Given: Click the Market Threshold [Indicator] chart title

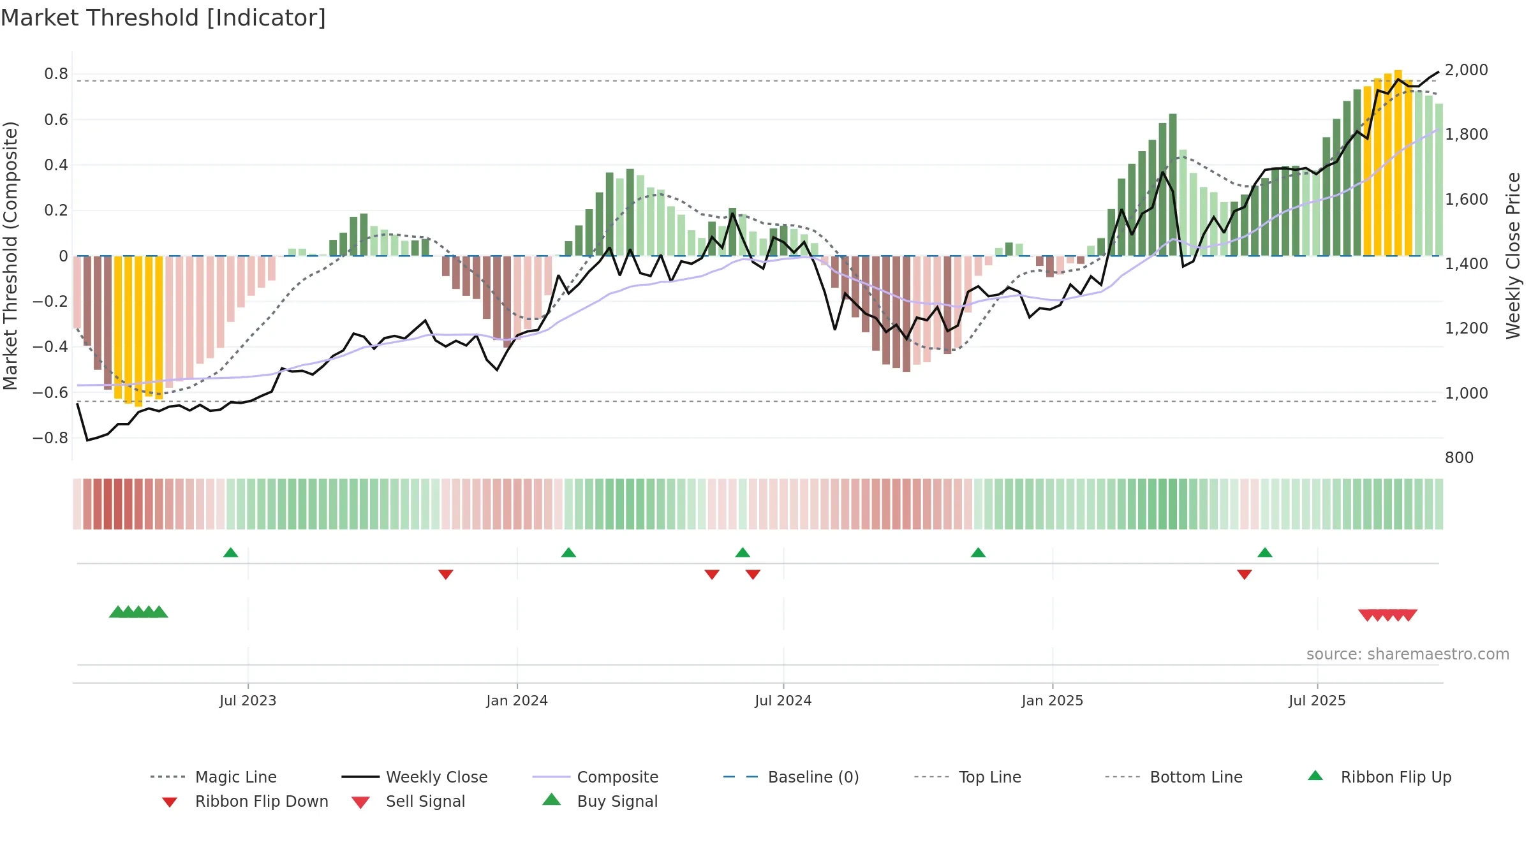Looking at the screenshot, I should [x=163, y=18].
